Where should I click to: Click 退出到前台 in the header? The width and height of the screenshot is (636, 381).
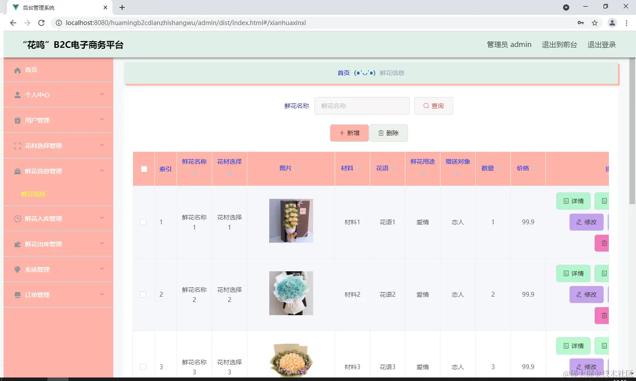click(x=560, y=44)
